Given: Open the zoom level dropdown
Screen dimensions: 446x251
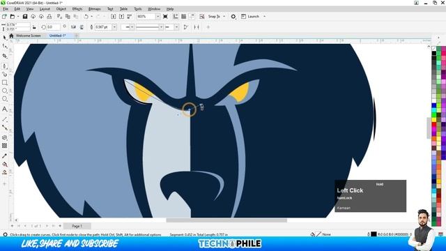Looking at the screenshot, I should (x=158, y=17).
